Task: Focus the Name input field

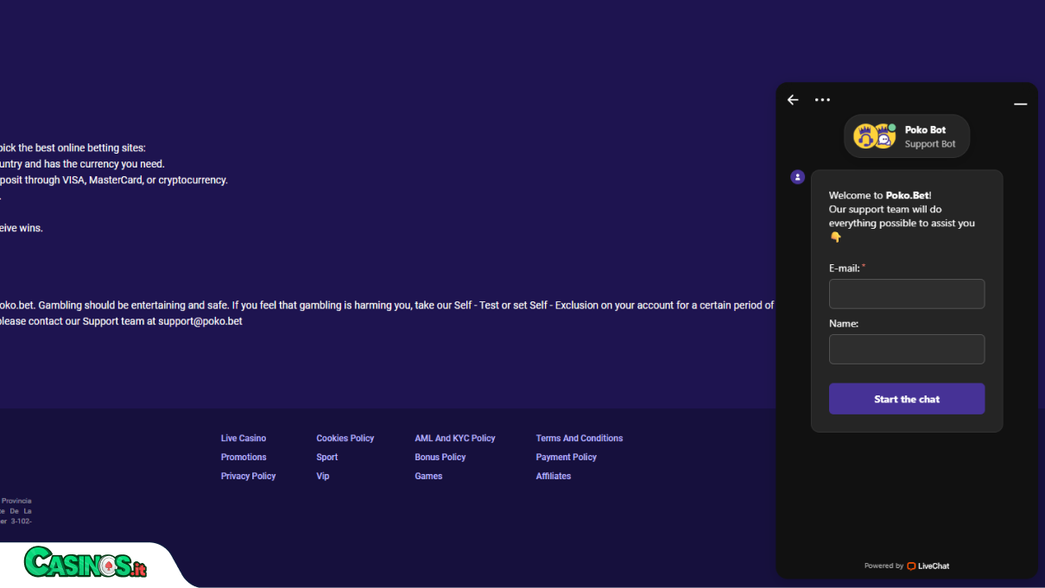Action: pos(907,349)
